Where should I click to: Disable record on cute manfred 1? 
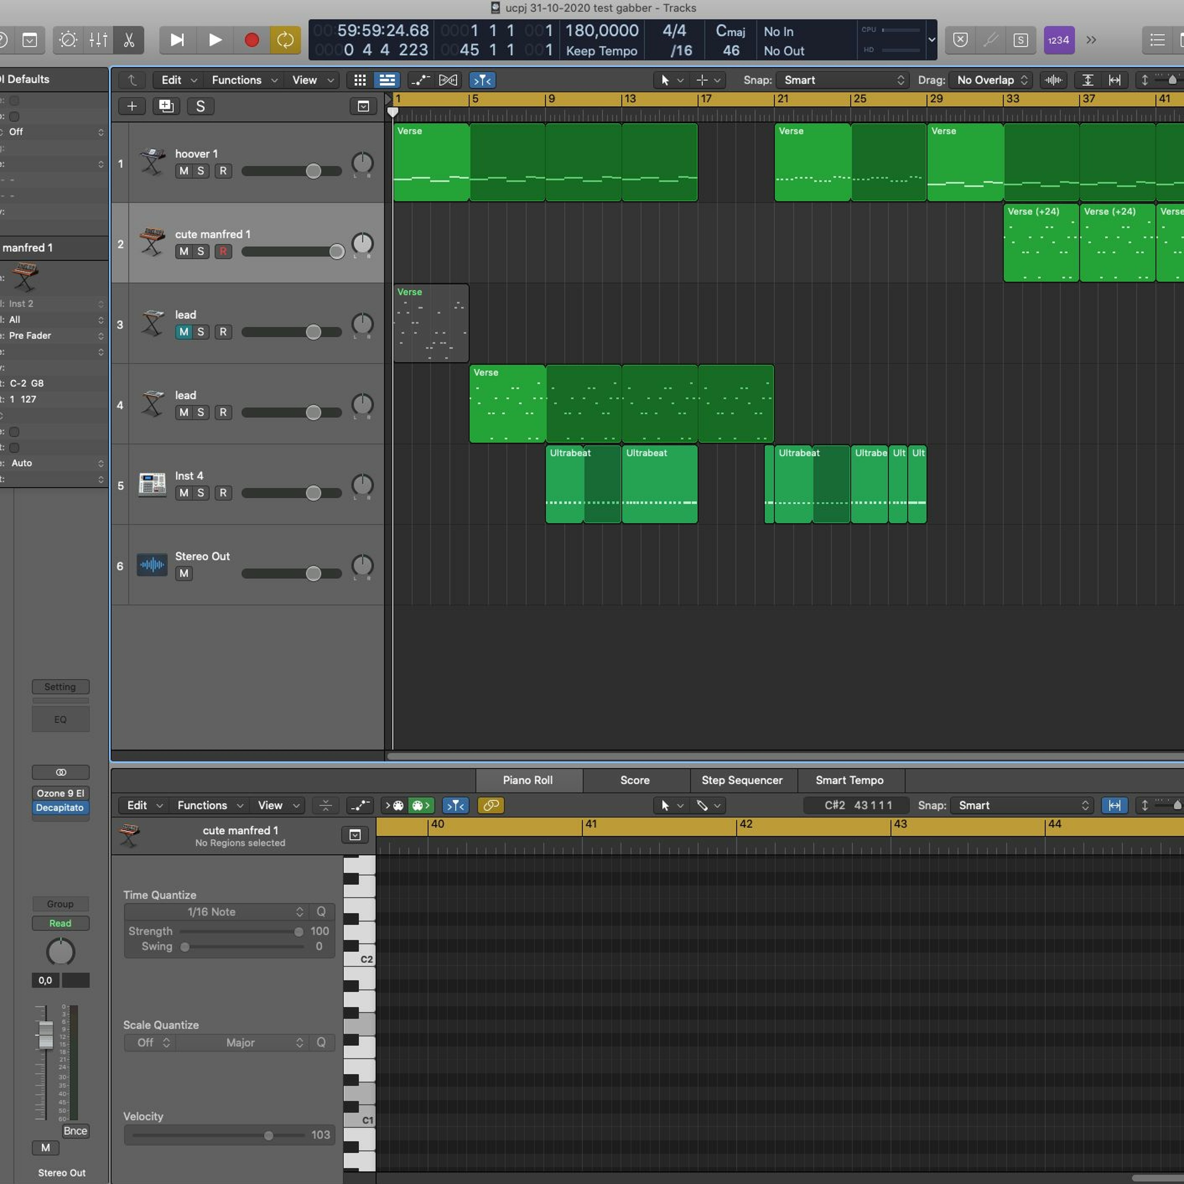[x=223, y=251]
